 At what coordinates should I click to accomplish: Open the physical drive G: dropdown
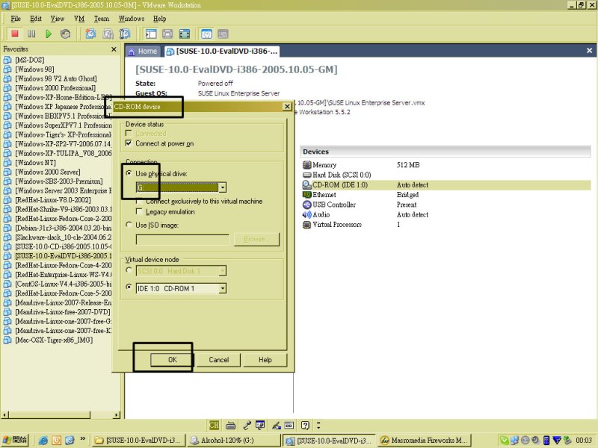pyautogui.click(x=222, y=187)
